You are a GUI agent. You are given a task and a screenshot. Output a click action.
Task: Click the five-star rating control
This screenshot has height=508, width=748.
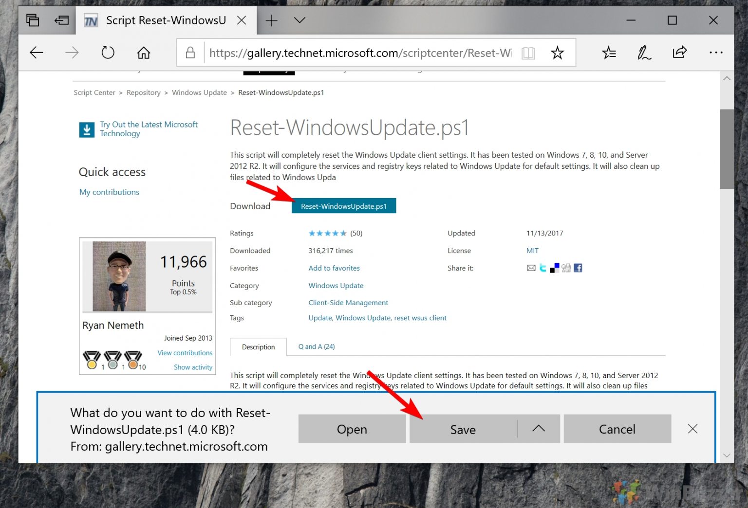[x=327, y=233]
